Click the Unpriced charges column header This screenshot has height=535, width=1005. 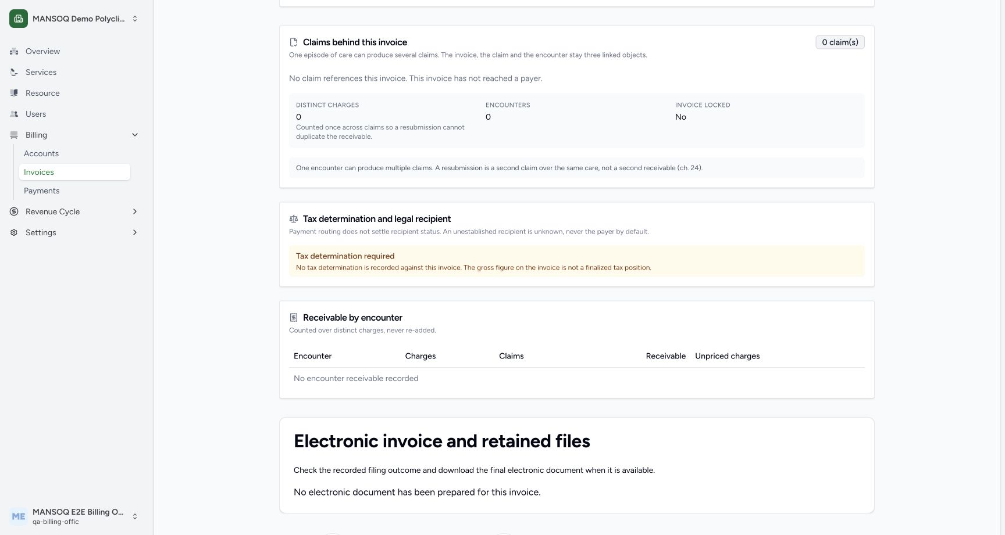pyautogui.click(x=727, y=356)
